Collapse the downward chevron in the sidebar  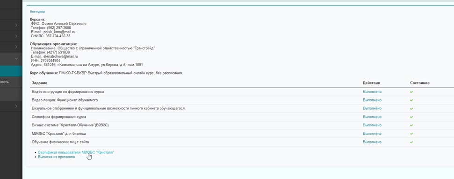pos(16,59)
